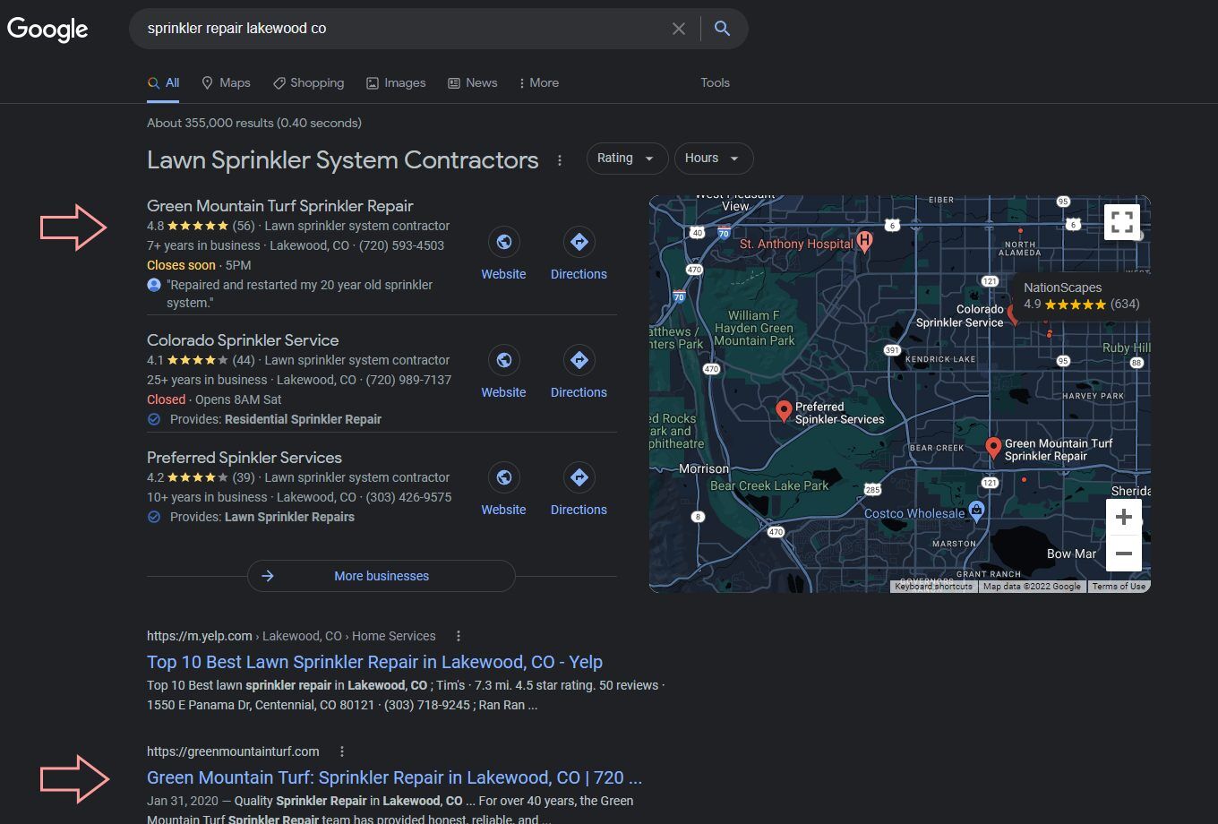Image resolution: width=1218 pixels, height=824 pixels.
Task: Open the three-dot menu on the Yelp result
Action: [458, 635]
